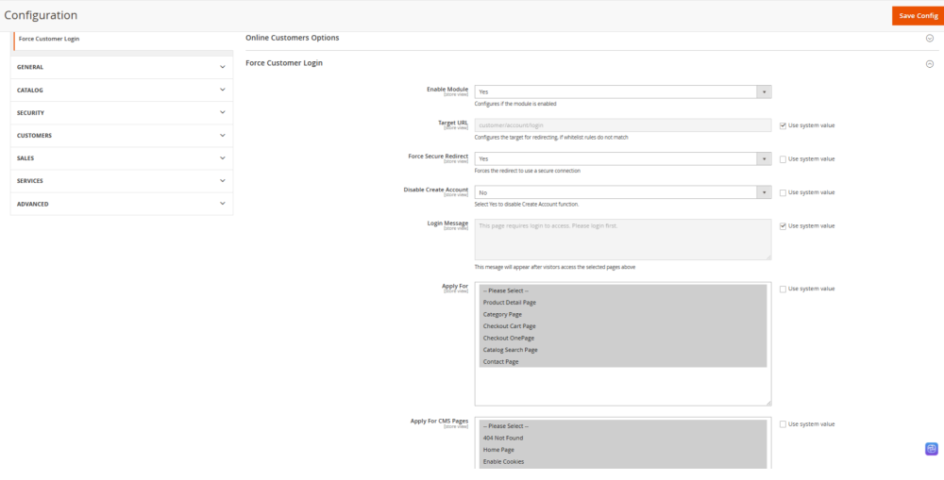944x480 pixels.
Task: Select Checkout Cart Page option
Action: (623, 326)
